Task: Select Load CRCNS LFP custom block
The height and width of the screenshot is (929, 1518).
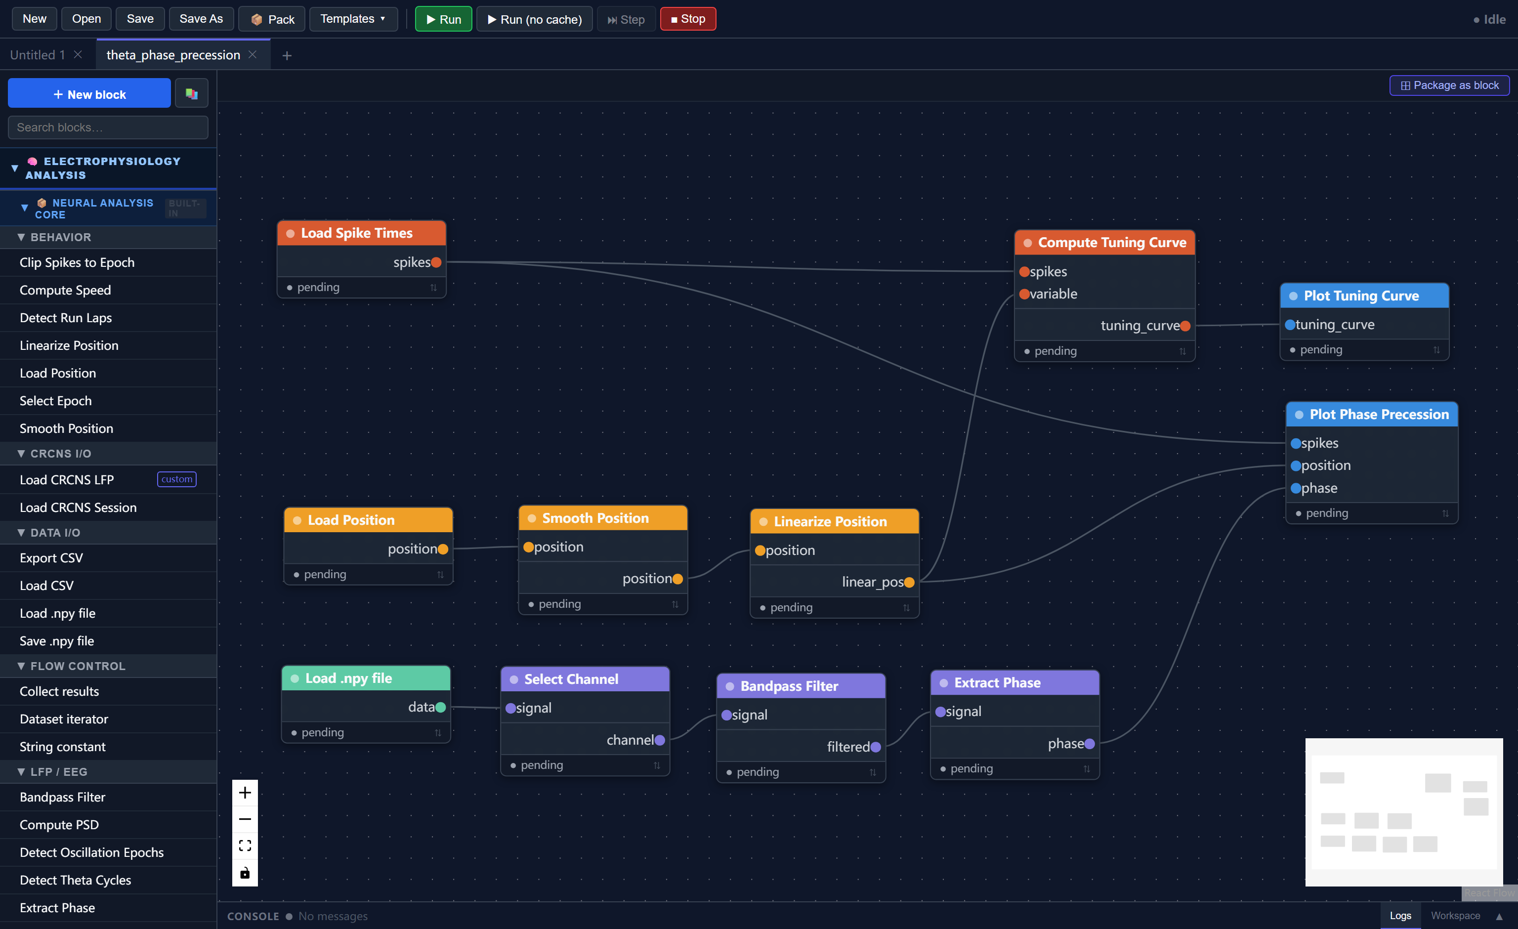Action: click(x=108, y=479)
